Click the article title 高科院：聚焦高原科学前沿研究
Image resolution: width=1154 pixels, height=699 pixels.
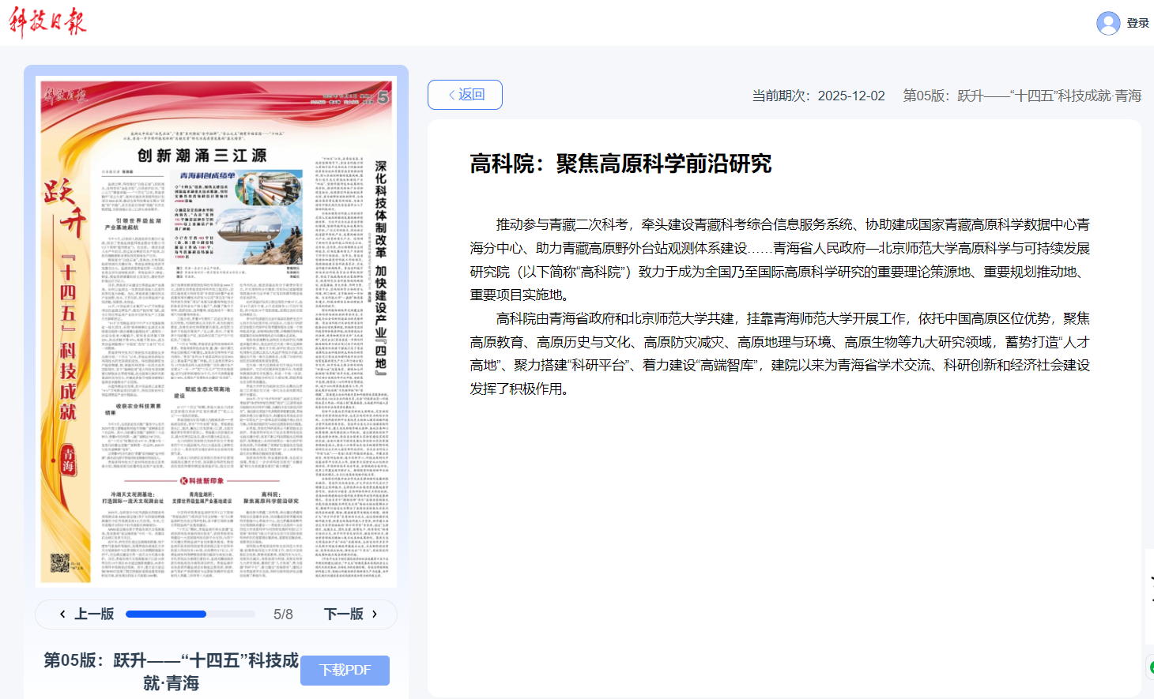[620, 163]
